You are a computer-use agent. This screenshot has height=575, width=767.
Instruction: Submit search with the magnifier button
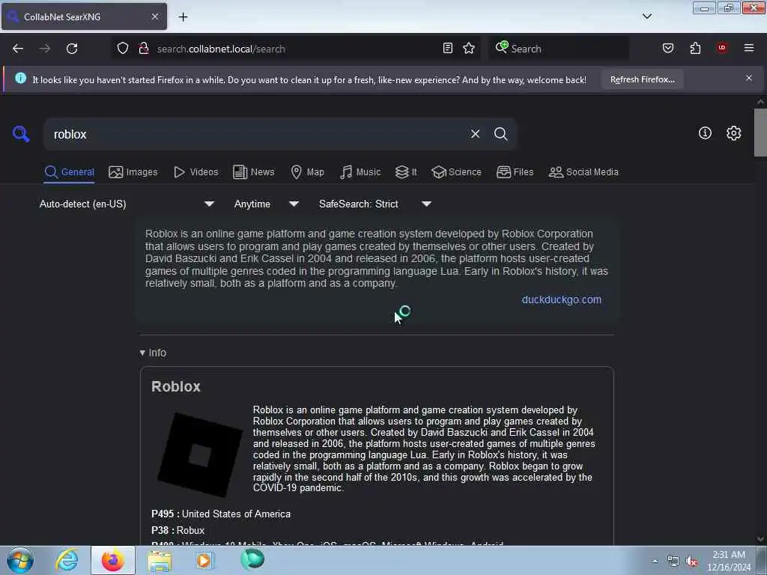coord(500,133)
